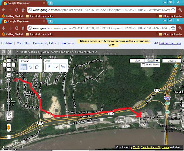Click Back arrow in lower browser window
The height and width of the screenshot is (151, 184).
tap(4, 28)
